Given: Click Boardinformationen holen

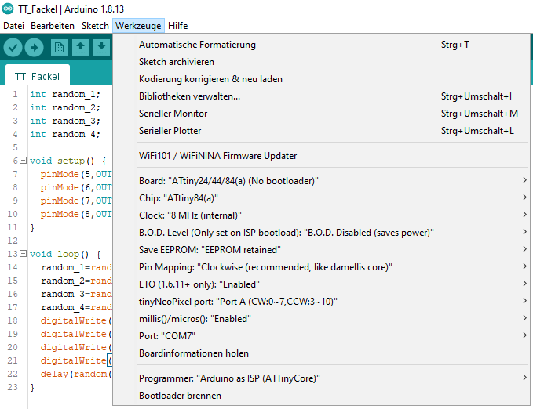Looking at the screenshot, I should [x=321, y=353].
